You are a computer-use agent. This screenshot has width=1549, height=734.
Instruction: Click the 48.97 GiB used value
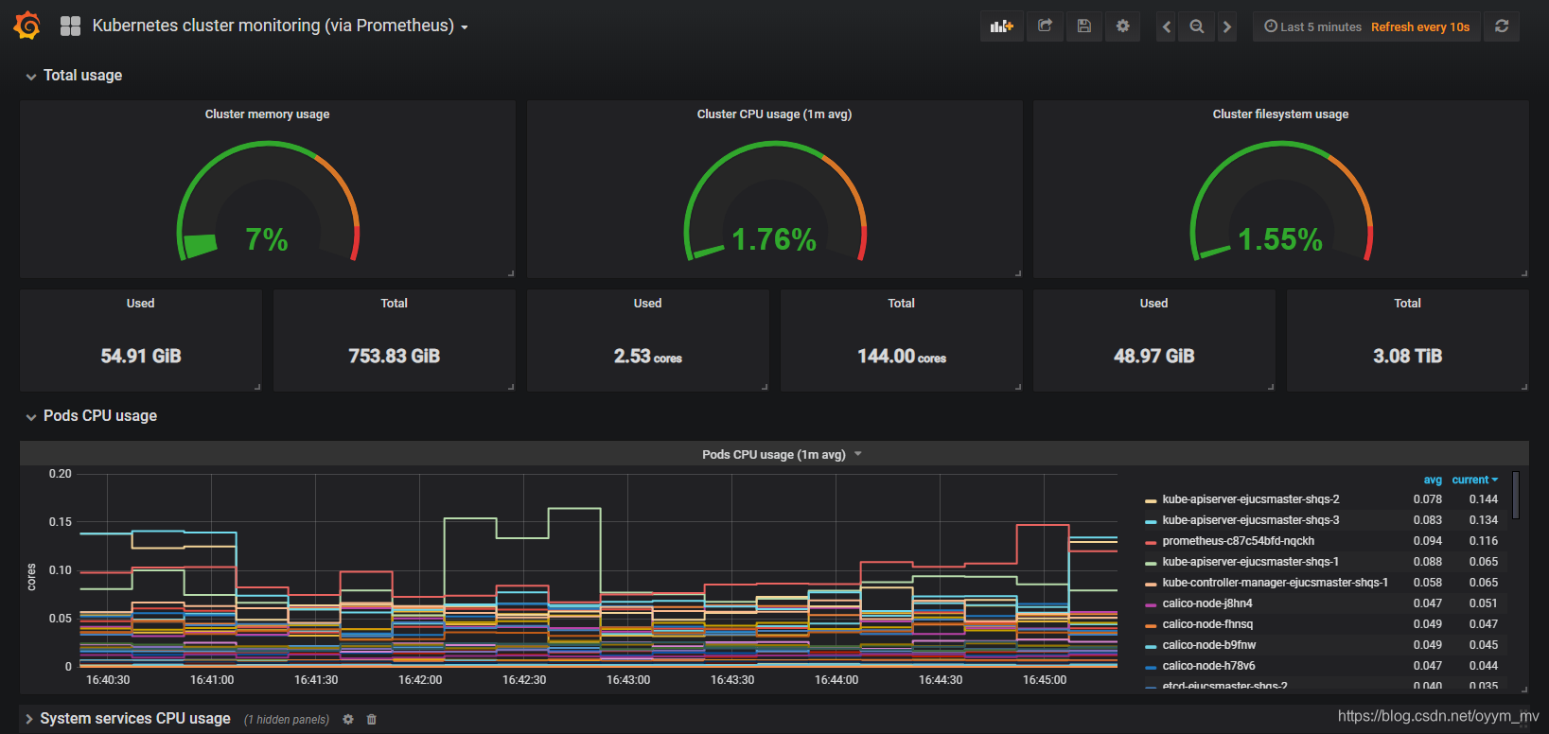pyautogui.click(x=1153, y=356)
